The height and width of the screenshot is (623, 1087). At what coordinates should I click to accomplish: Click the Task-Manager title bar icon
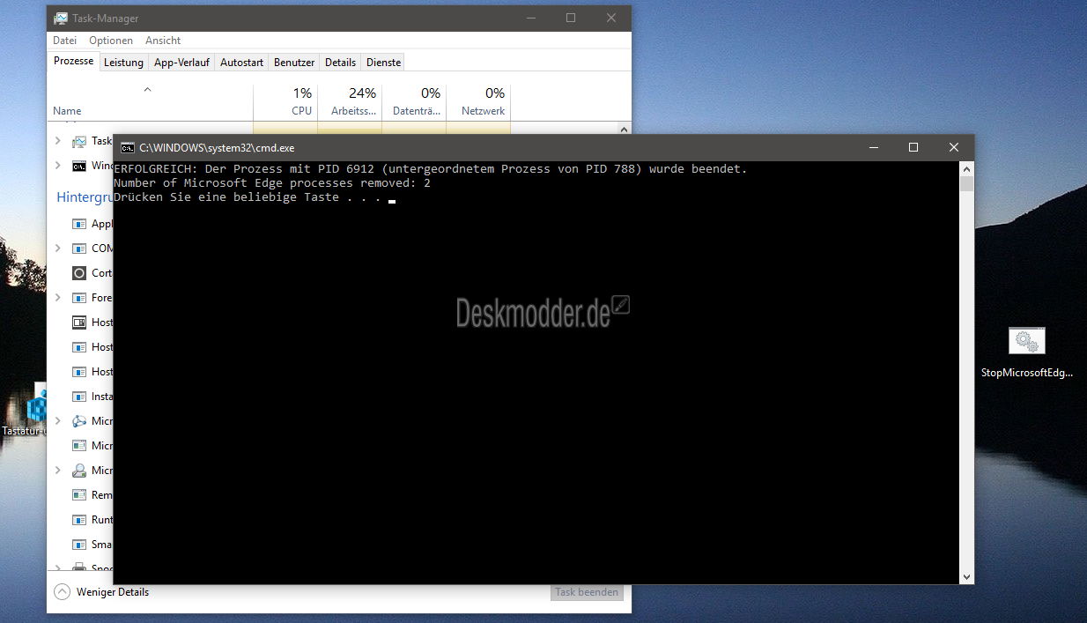61,19
